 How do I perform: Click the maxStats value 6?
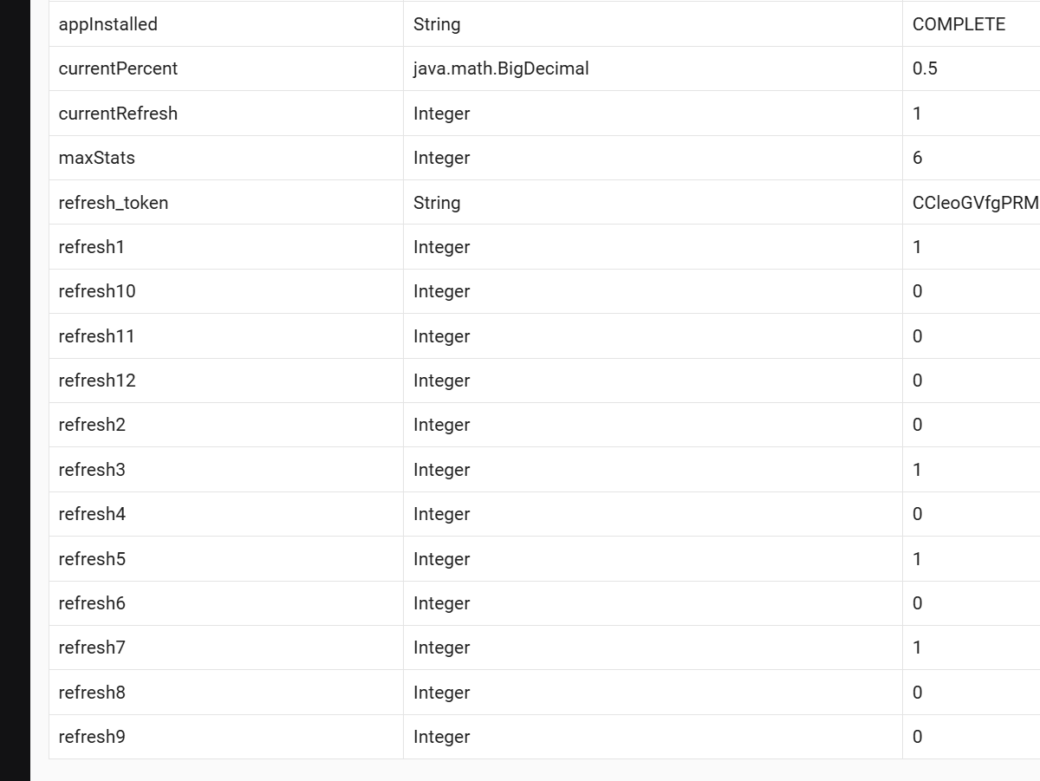(x=918, y=158)
